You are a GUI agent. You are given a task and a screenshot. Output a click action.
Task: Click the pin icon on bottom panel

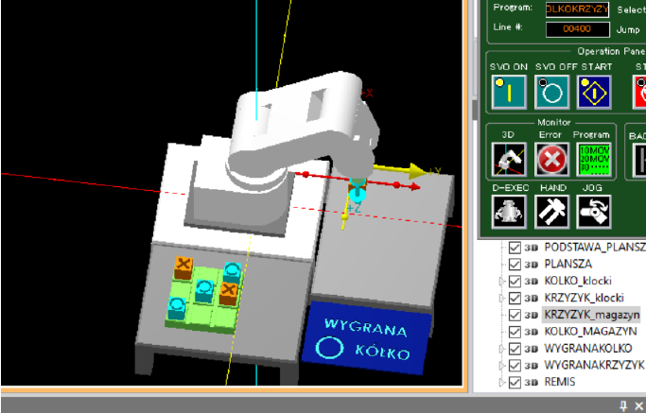tap(623, 405)
